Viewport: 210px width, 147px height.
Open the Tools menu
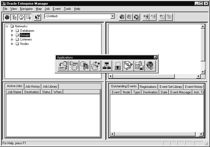[x=67, y=9]
